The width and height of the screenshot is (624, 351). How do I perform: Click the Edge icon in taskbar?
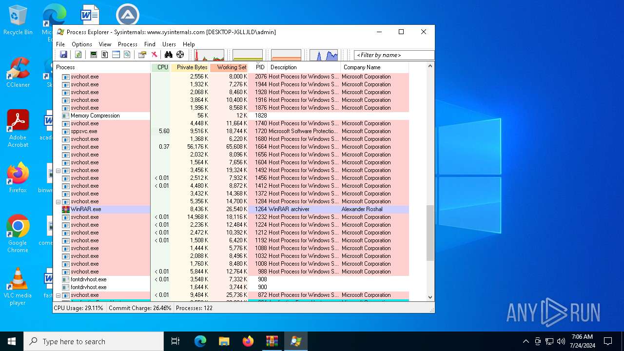coord(200,341)
